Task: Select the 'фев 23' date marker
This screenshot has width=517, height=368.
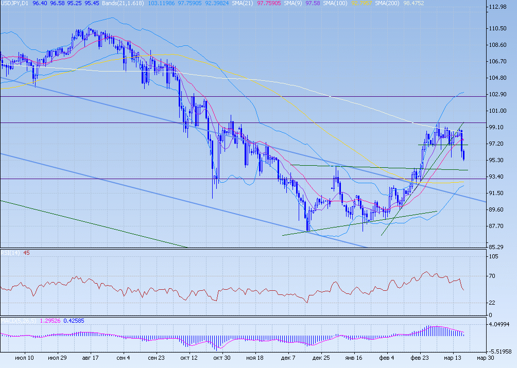Action: [420, 358]
